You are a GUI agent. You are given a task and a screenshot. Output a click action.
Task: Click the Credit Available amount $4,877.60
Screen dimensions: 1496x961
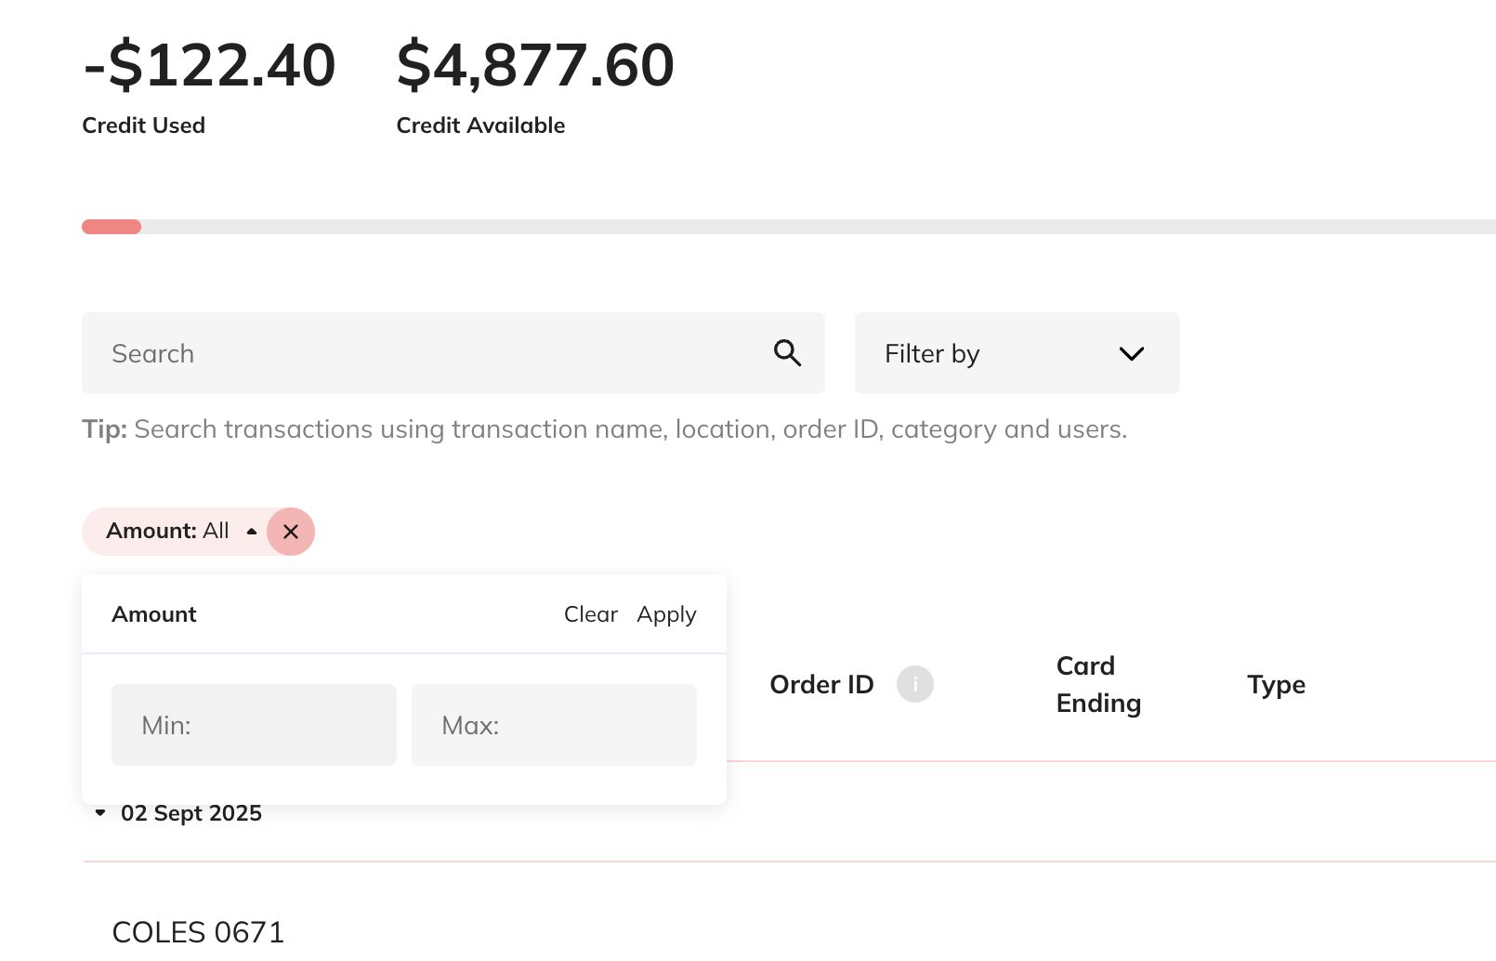point(535,65)
